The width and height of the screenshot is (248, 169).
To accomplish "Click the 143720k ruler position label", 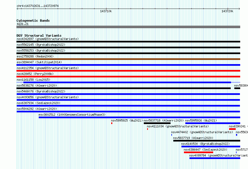I will coord(227,11).
